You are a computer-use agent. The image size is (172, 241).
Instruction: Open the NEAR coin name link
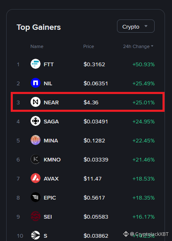51,103
